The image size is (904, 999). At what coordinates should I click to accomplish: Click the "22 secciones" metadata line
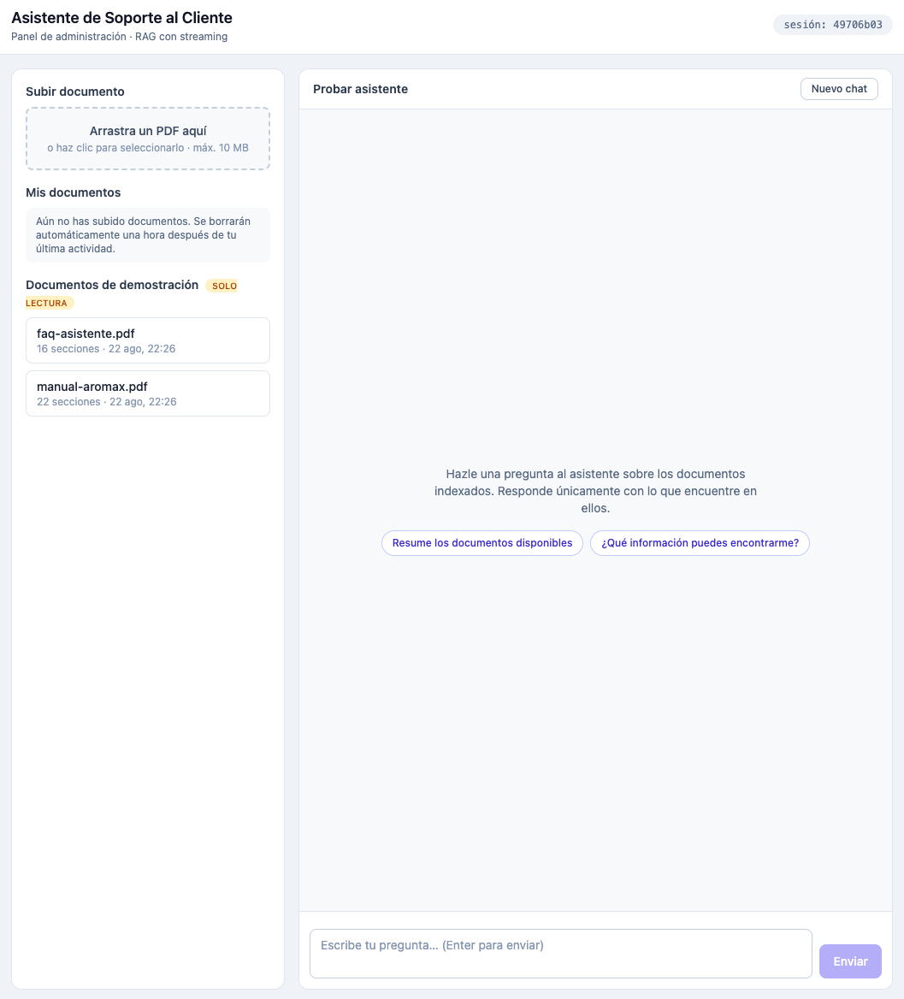coord(106,401)
